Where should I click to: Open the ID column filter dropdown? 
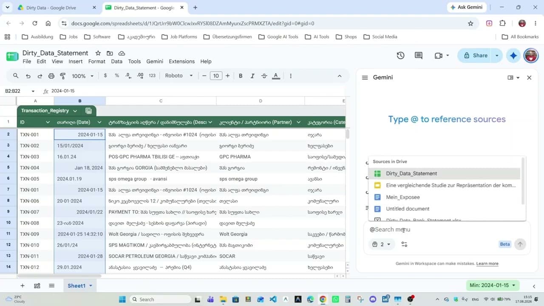[48, 122]
